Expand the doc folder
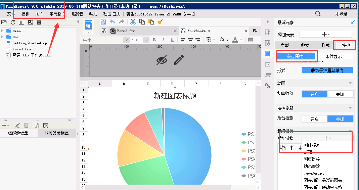The width and height of the screenshot is (359, 190). tap(2, 37)
